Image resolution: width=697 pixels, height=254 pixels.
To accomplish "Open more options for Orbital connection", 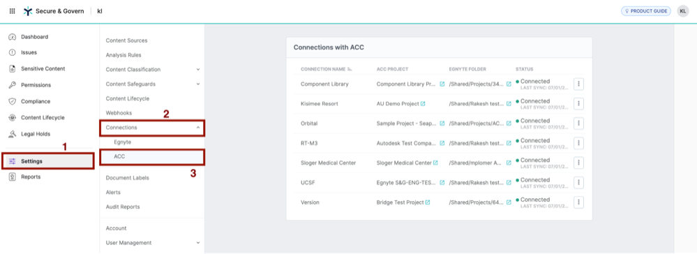I will pyautogui.click(x=578, y=124).
